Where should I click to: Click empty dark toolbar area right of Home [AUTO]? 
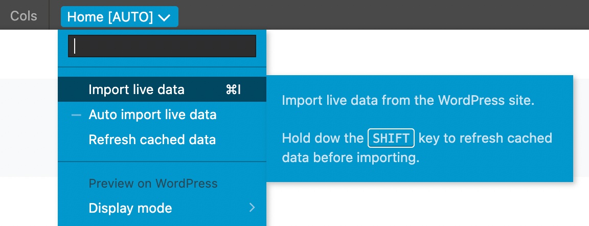[383, 15]
